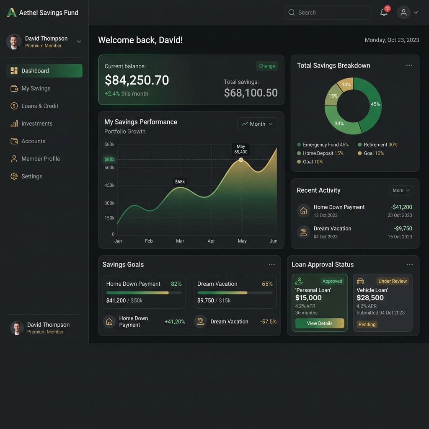Click the Dashboard grid icon in sidebar
This screenshot has height=429, width=429.
coord(14,71)
